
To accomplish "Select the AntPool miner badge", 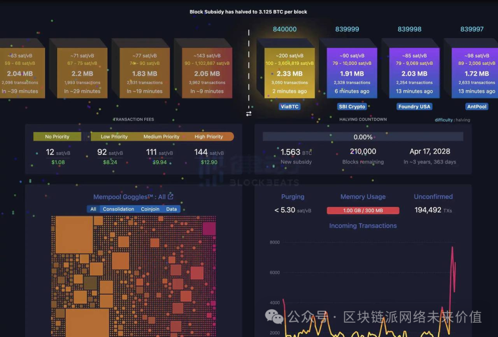I will pyautogui.click(x=476, y=106).
